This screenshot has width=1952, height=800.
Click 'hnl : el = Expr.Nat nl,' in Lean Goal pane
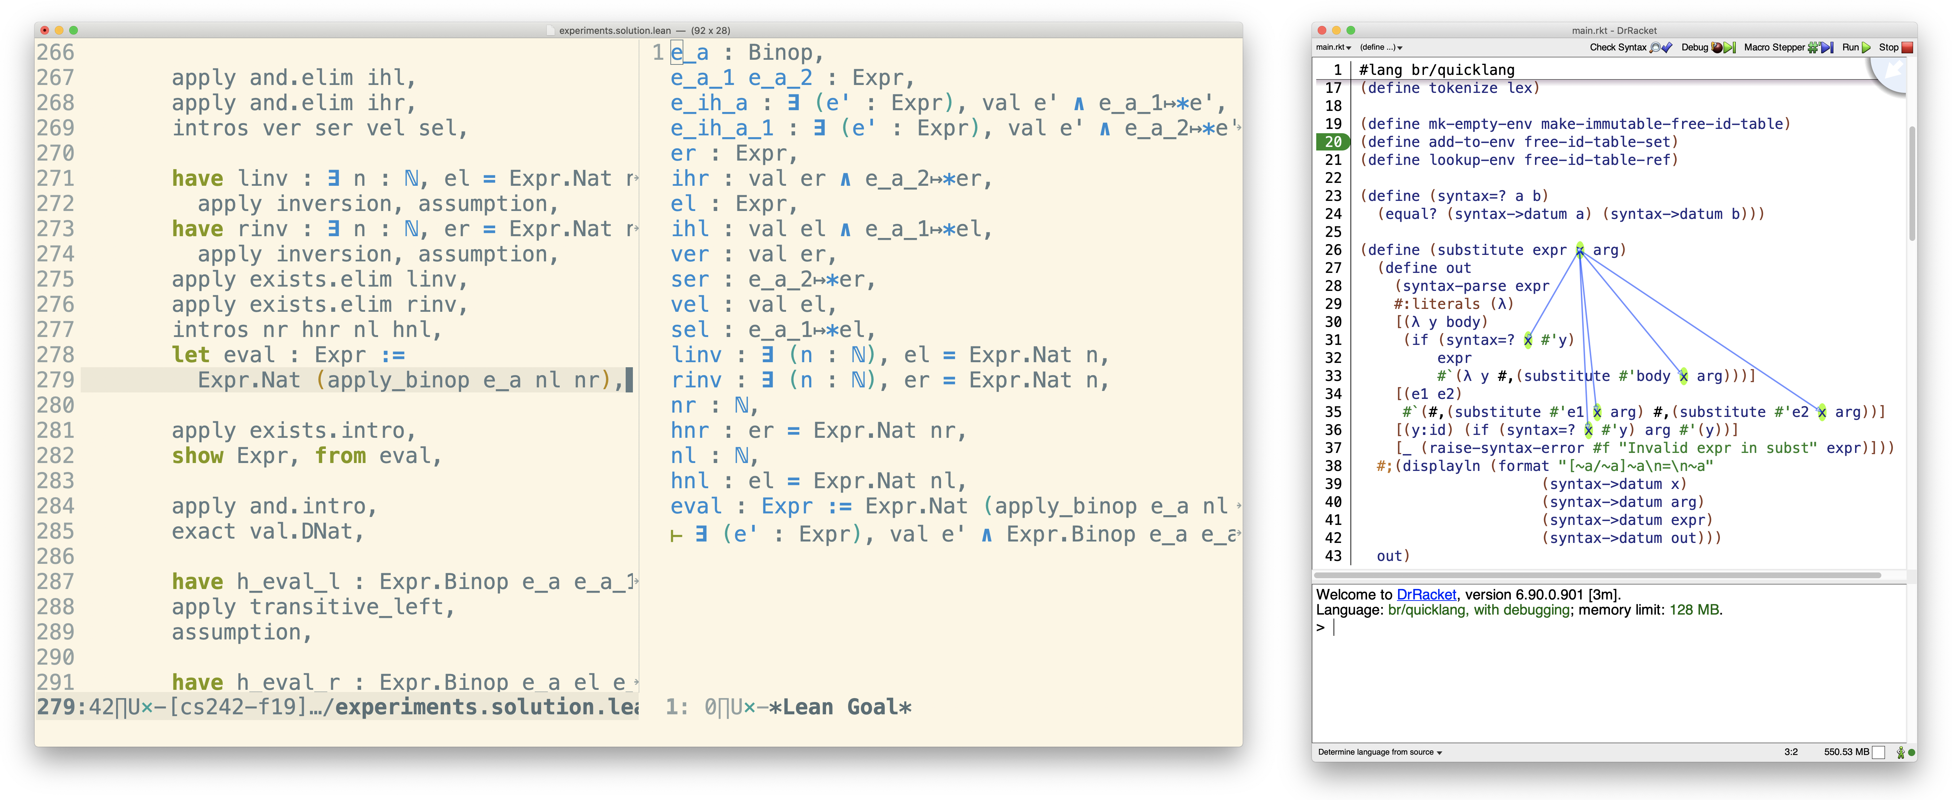(x=818, y=481)
